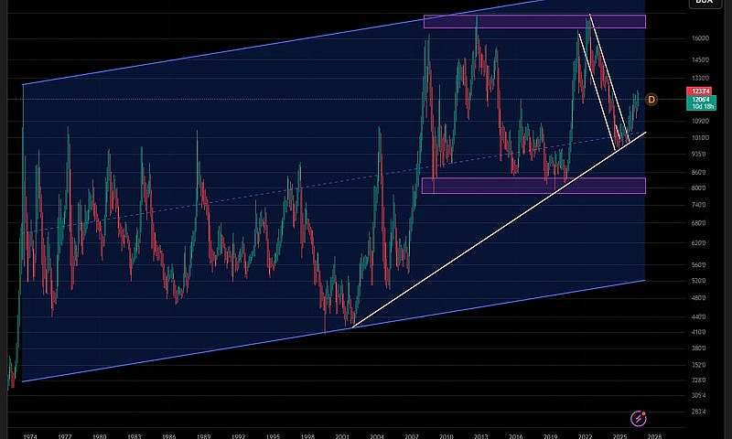
Task: Click the 2007 label on time axis
Action: pos(412,436)
